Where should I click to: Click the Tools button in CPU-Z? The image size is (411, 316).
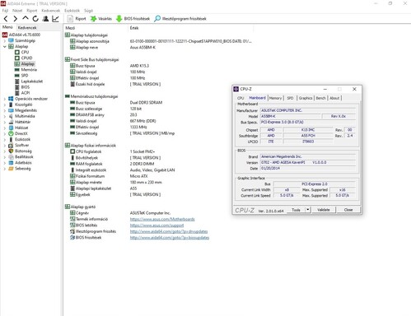pyautogui.click(x=296, y=210)
